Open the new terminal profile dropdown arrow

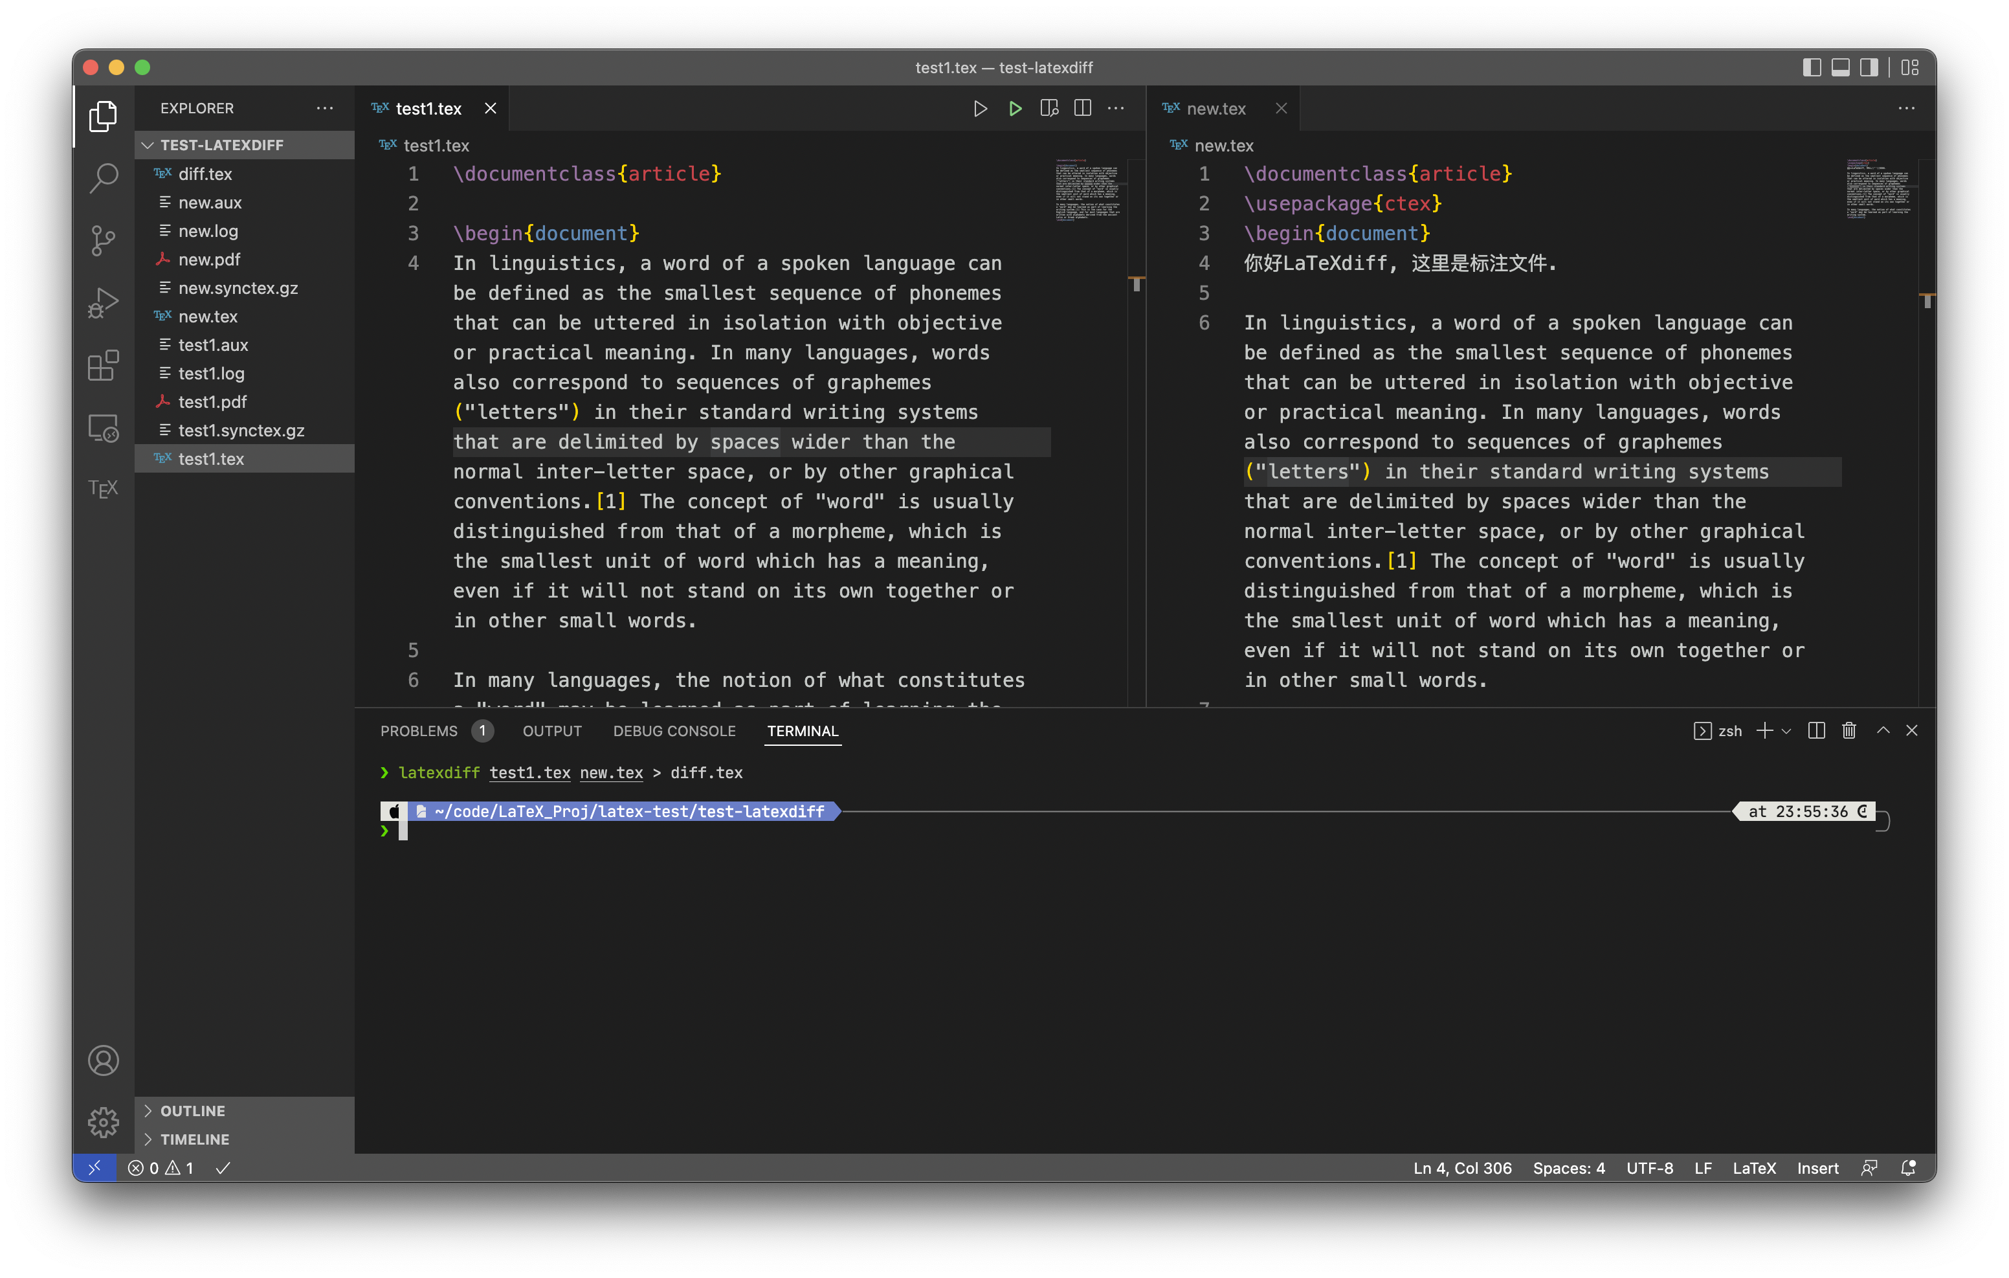pyautogui.click(x=1786, y=731)
